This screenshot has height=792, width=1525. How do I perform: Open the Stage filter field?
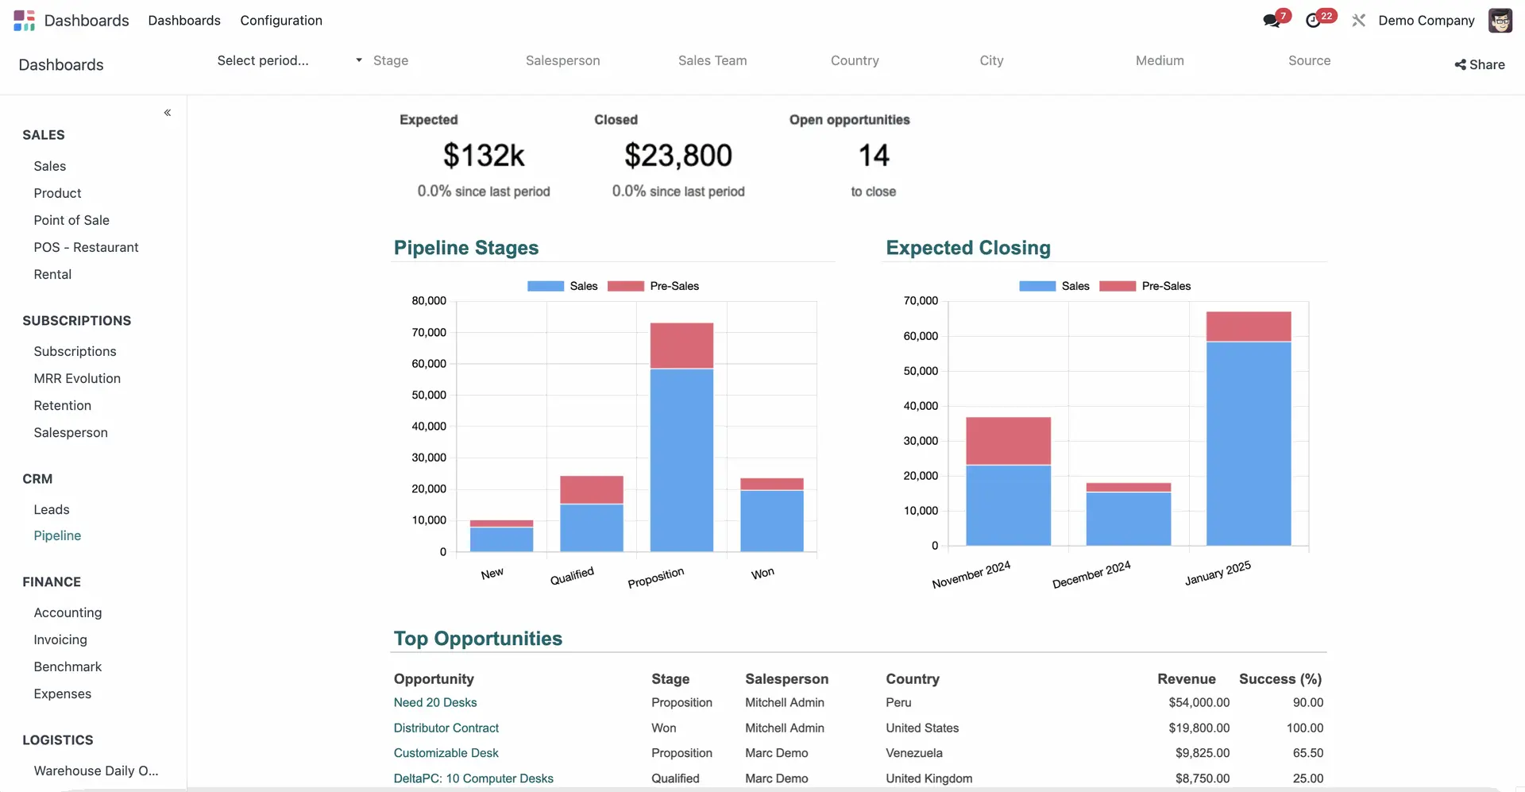tap(391, 60)
